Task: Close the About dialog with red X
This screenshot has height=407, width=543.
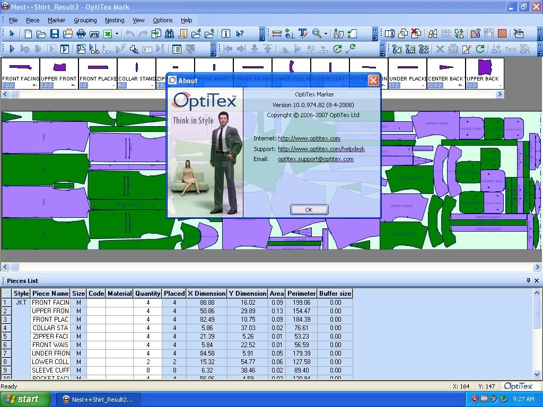Action: tap(373, 81)
